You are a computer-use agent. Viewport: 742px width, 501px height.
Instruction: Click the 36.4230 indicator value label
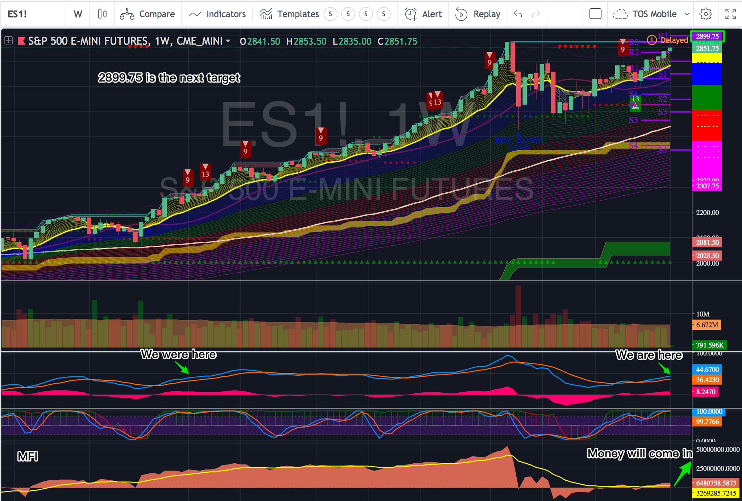pos(707,380)
